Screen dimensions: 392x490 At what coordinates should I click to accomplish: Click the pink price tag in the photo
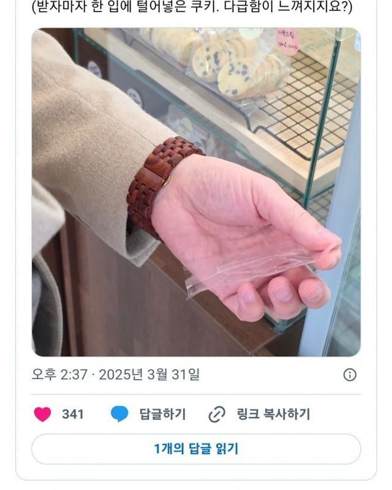tap(287, 40)
